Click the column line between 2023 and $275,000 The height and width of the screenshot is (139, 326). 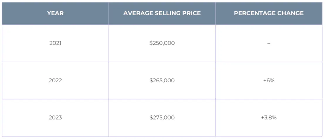click(109, 118)
